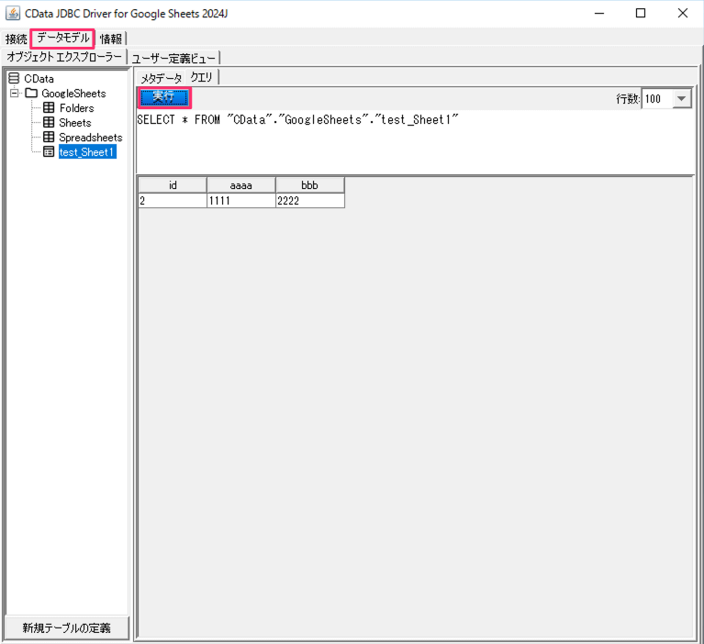Select the Folders table
The height and width of the screenshot is (644, 704).
pyautogui.click(x=77, y=108)
